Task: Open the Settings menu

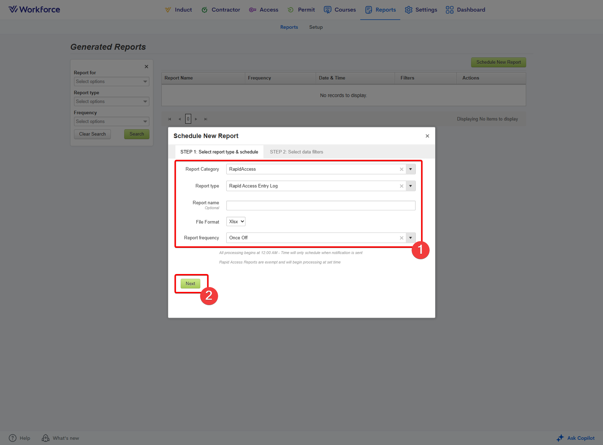Action: tap(421, 10)
